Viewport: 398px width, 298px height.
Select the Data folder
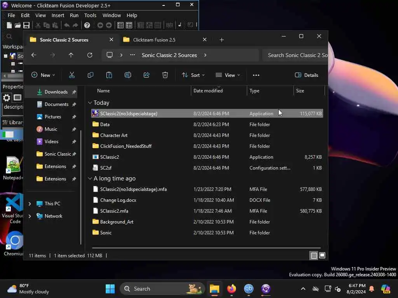point(207,125)
